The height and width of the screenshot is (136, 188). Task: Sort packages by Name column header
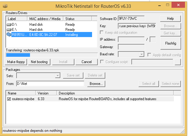click(21, 93)
